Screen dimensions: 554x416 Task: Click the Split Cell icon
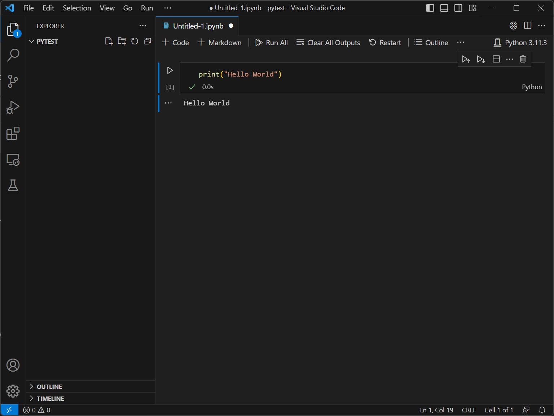[496, 59]
